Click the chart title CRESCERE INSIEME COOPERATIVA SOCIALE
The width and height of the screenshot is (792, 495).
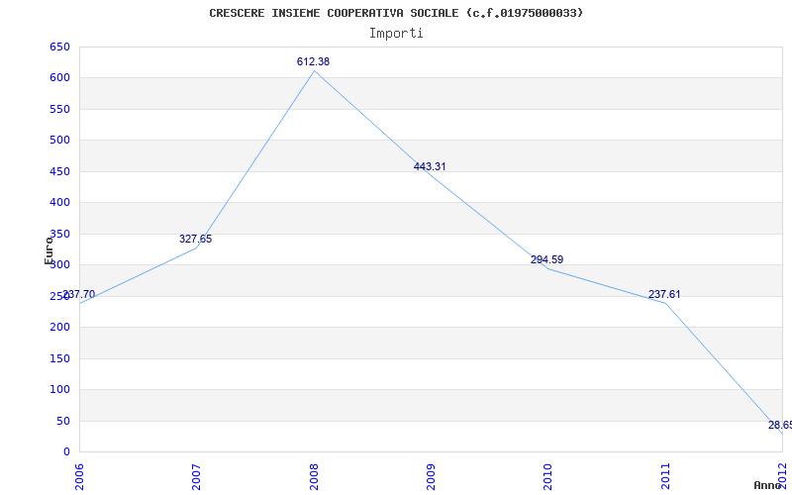(396, 13)
